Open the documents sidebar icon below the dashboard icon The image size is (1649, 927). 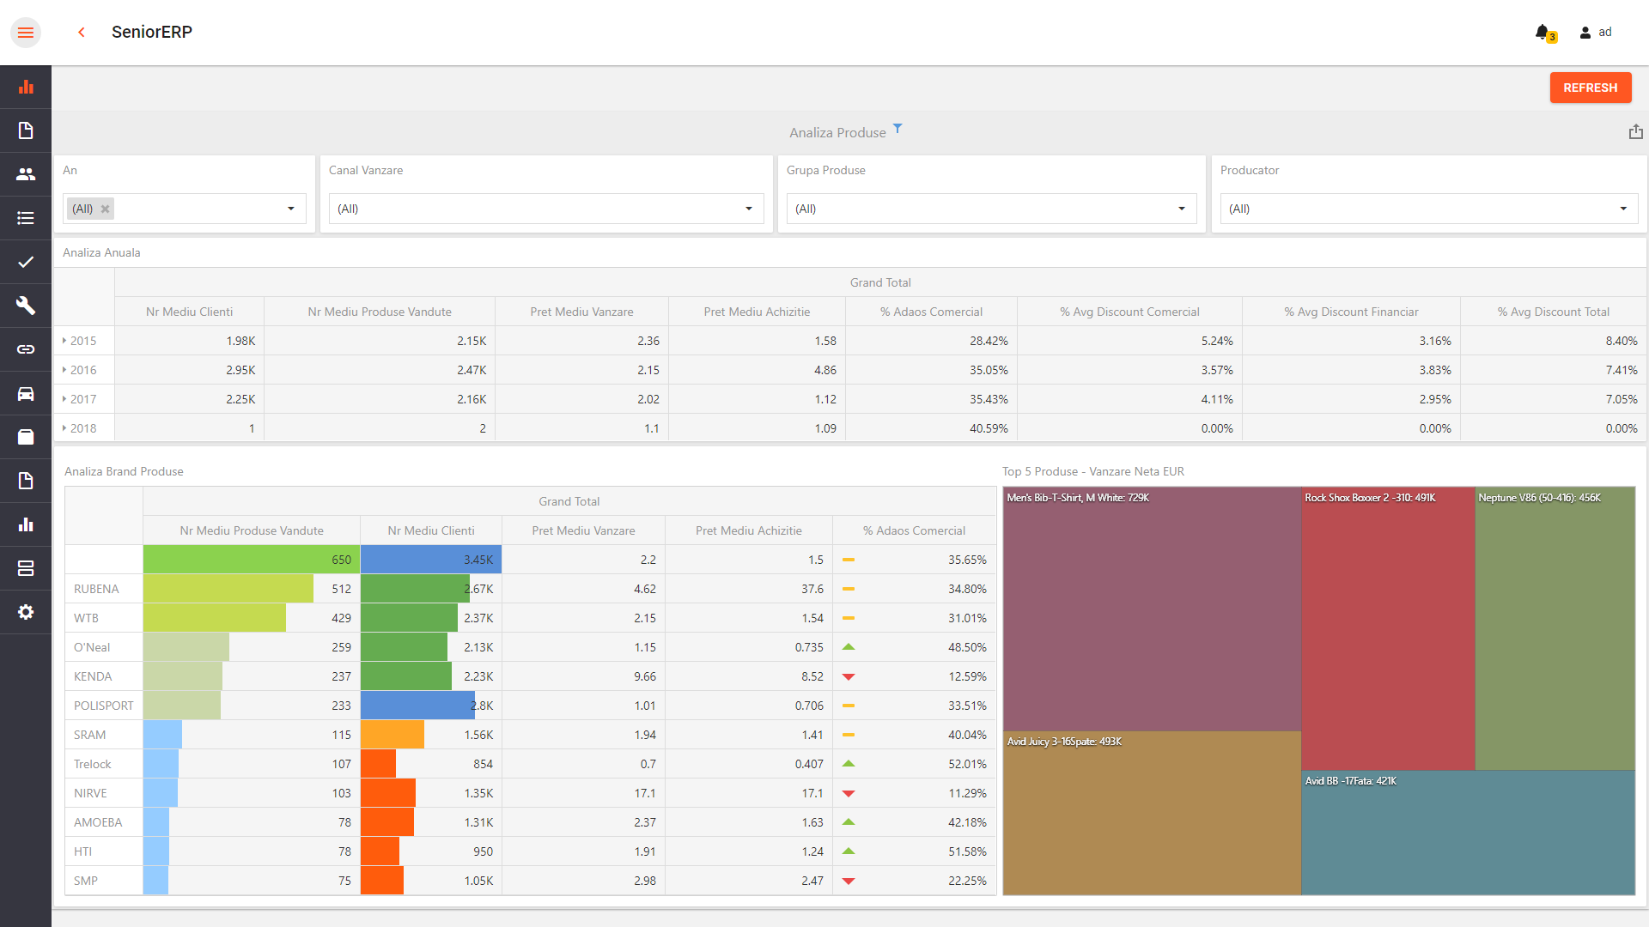pos(26,130)
